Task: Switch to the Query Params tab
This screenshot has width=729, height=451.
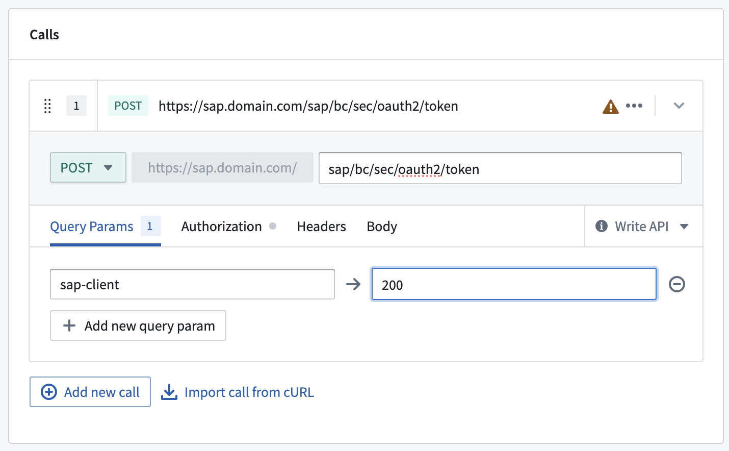Action: pyautogui.click(x=106, y=227)
